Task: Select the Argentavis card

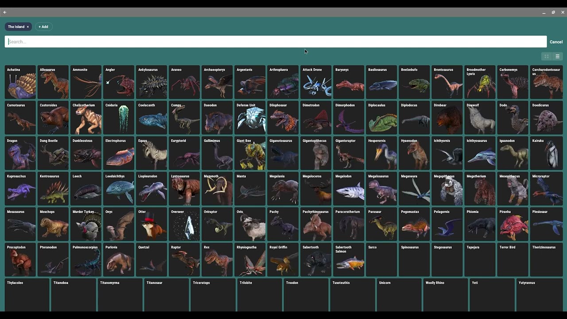Action: pyautogui.click(x=250, y=82)
